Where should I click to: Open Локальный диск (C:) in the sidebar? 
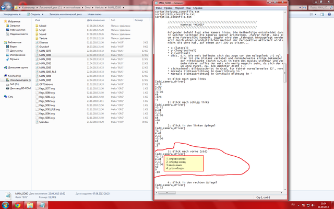[x=19, y=79]
